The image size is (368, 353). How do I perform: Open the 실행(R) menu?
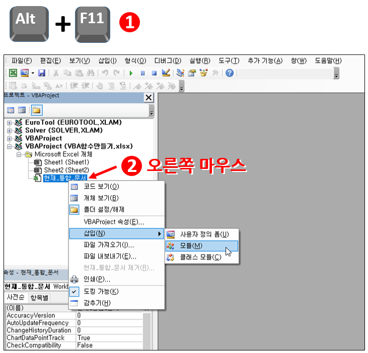200,61
